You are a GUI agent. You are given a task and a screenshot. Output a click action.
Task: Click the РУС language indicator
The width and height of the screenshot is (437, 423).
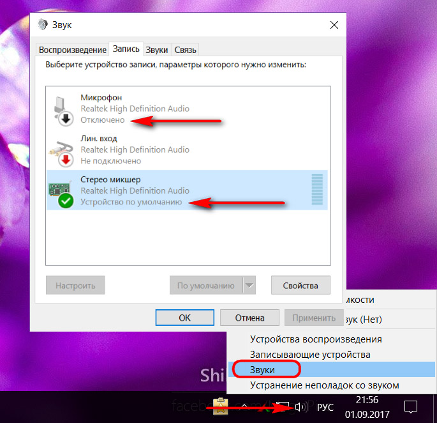pos(325,407)
